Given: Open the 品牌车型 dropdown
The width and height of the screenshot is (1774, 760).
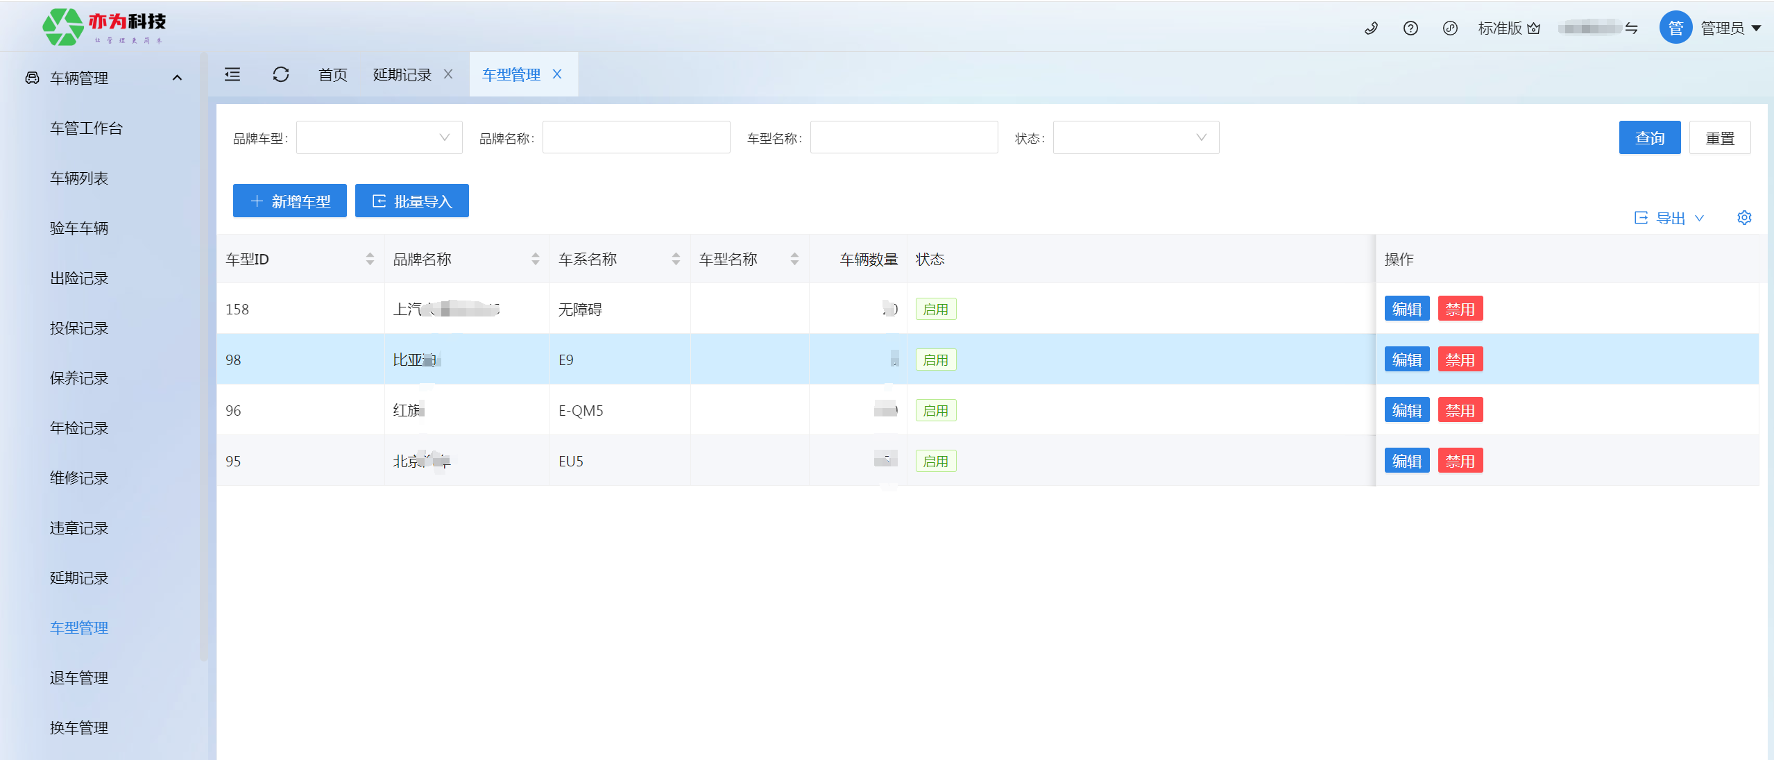Looking at the screenshot, I should [x=379, y=138].
